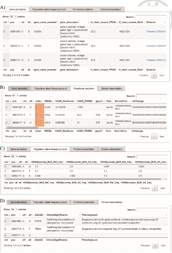The image size is (172, 253).
Task: Click page 1 button in panel A
Action: pyautogui.click(x=154, y=75)
